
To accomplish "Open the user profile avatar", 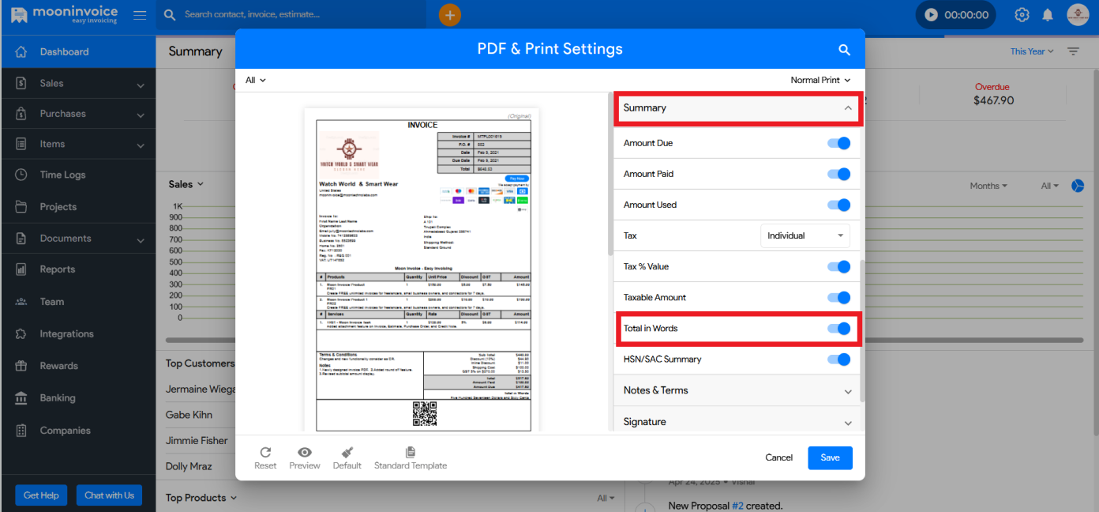I will pos(1078,14).
